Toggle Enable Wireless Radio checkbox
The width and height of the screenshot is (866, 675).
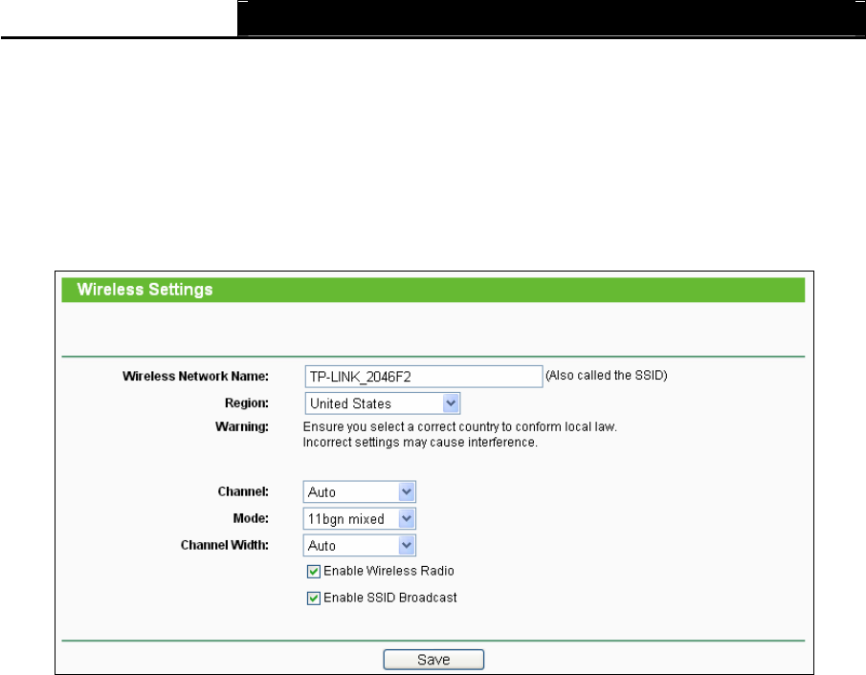314,572
